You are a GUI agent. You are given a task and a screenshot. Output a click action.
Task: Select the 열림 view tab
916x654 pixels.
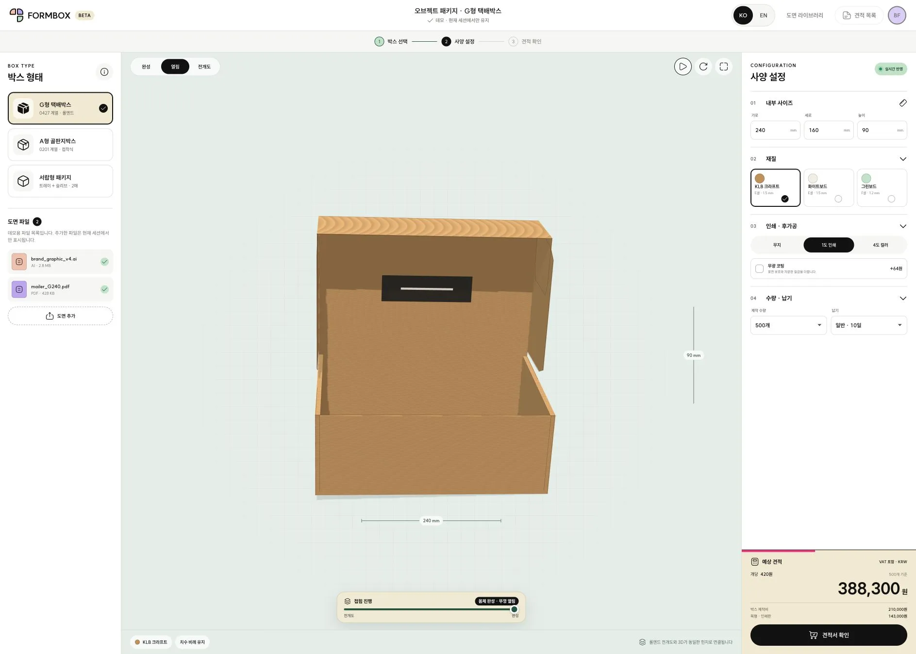(175, 67)
